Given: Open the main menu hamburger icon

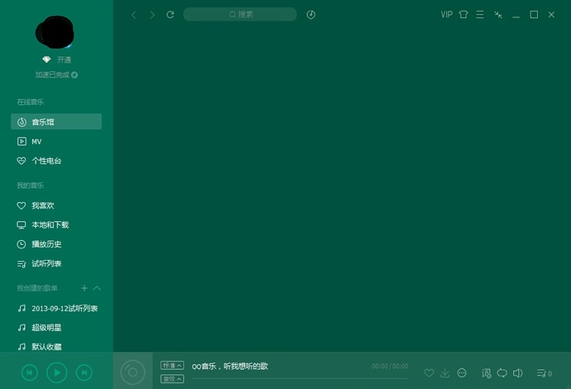Looking at the screenshot, I should tap(480, 15).
